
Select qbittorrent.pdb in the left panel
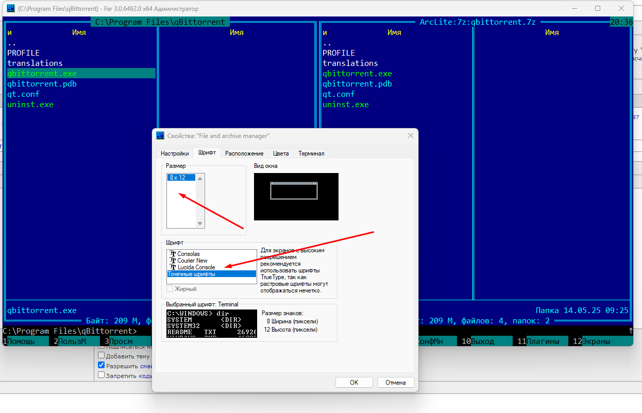coord(42,83)
